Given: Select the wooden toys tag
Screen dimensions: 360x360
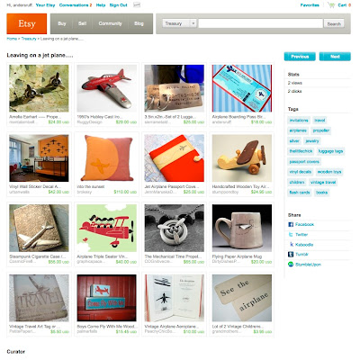Looking at the screenshot, I should (329, 172).
